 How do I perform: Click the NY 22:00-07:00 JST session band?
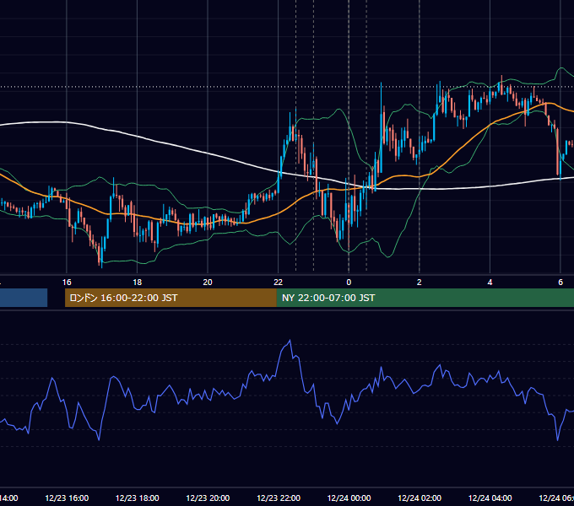point(425,298)
